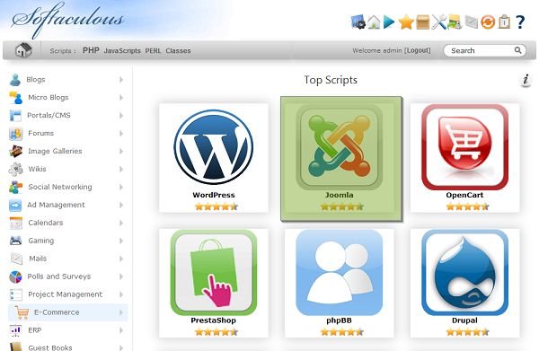
Task: Open the Drupal droplet thumbnail
Action: pyautogui.click(x=464, y=273)
